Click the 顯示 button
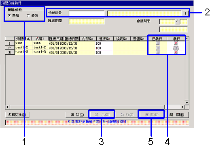This screenshot has height=148, width=210. pos(102,115)
